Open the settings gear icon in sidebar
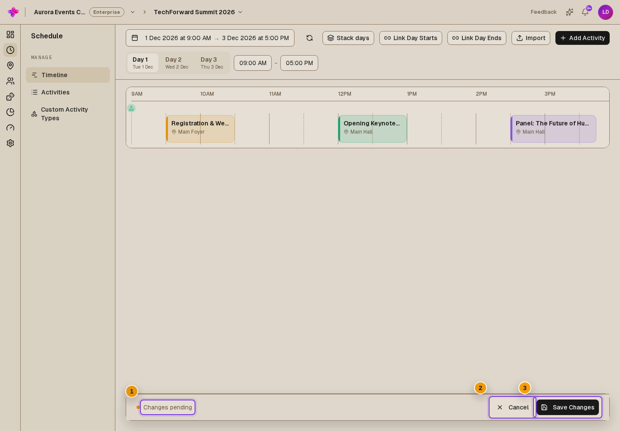620x431 pixels. click(x=10, y=143)
